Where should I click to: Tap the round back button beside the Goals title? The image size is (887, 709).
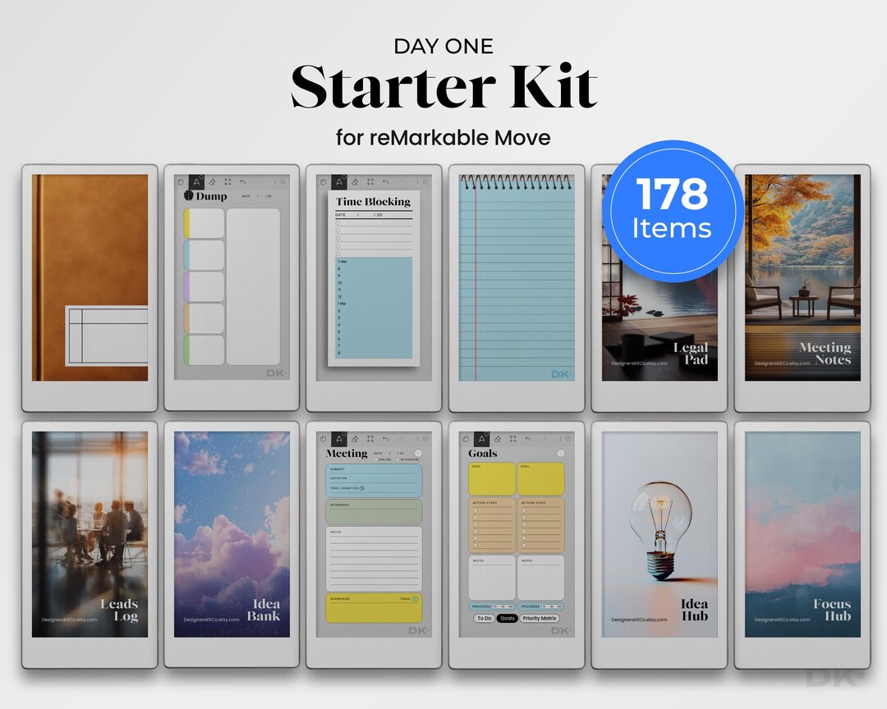561,454
